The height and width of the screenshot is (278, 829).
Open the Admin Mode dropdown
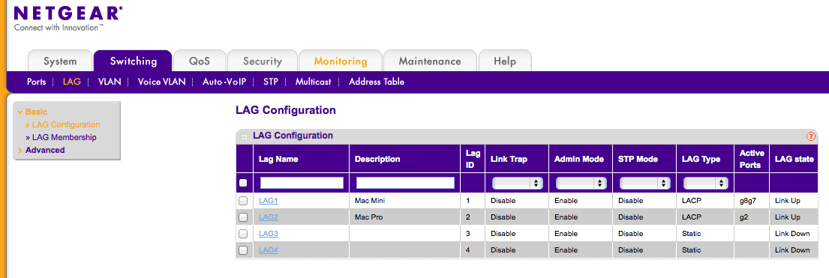pyautogui.click(x=581, y=183)
